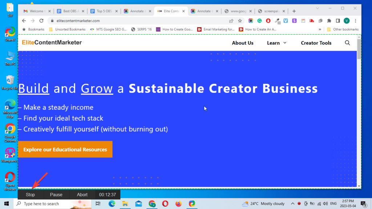Open Firefox from the taskbar

tap(178, 204)
